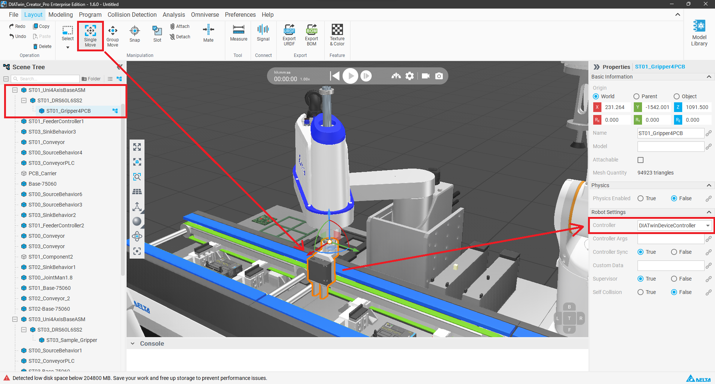Reset simulation to the start

click(x=335, y=76)
